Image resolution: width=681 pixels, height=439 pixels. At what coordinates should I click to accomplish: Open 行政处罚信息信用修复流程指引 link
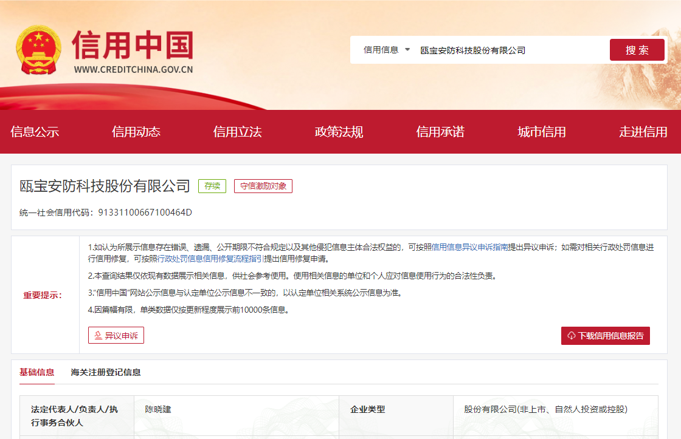coord(210,259)
